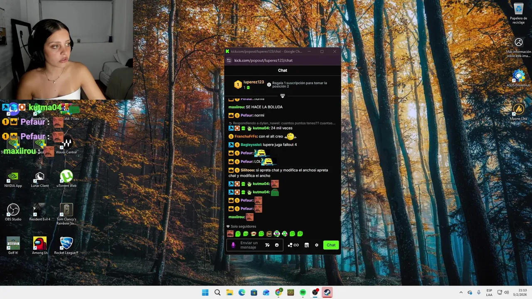Click FranchuFrFs username in chat
Viewport: 532px width, 299px height.
(246, 136)
